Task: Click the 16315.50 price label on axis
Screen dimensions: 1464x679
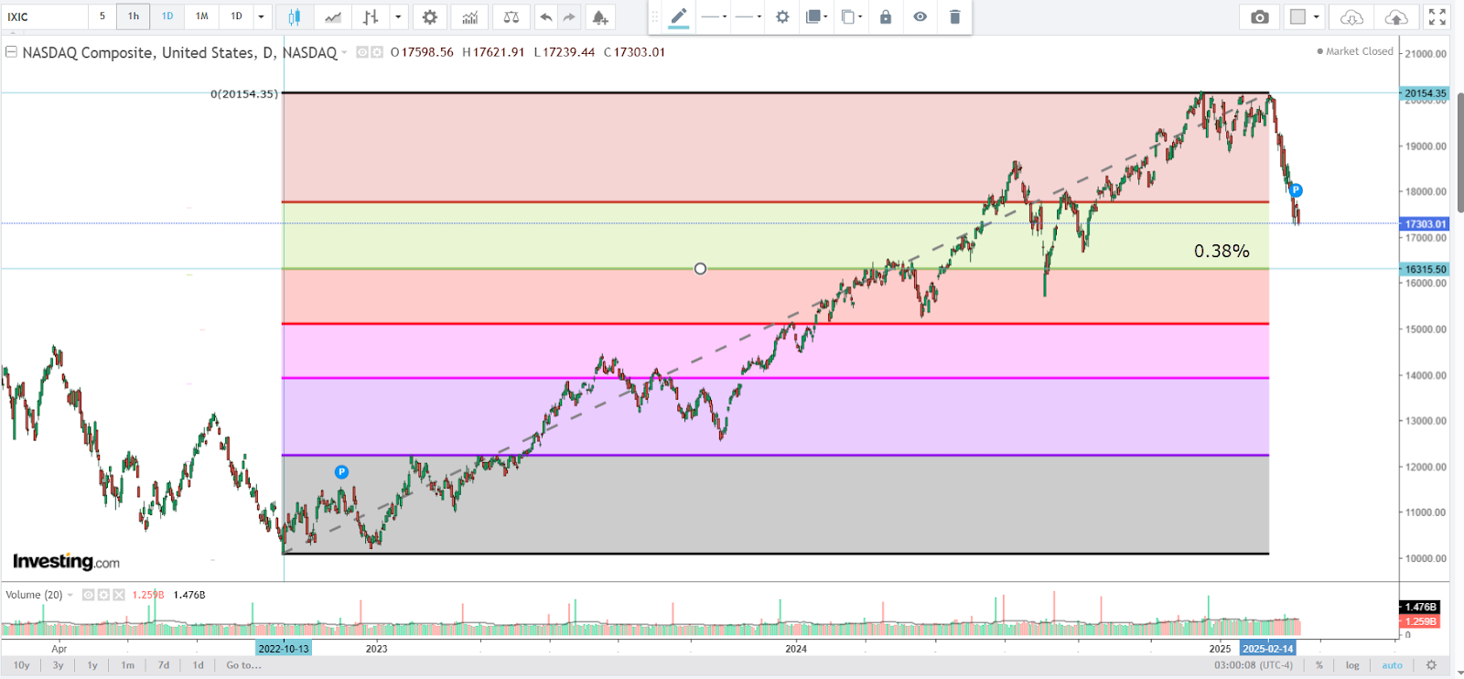Action: click(x=1426, y=269)
